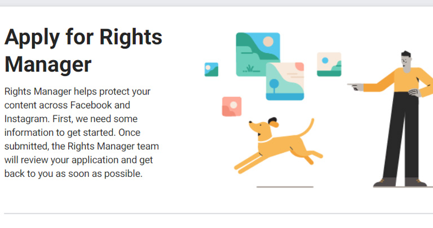The height and width of the screenshot is (228, 433).
Task: Click the "Apply for Rights Manager" heading
Action: coord(83,51)
